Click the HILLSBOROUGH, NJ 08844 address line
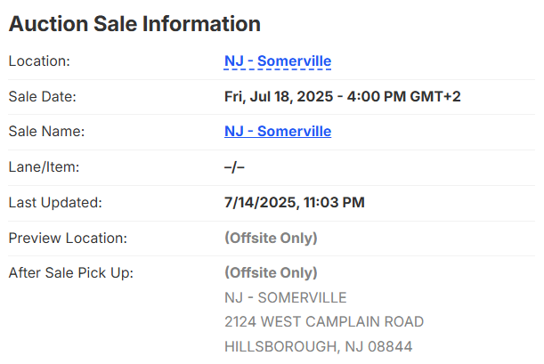544x364 pixels. pos(318,346)
